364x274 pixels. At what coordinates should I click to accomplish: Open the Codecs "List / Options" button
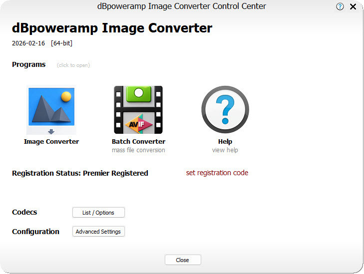[x=98, y=213]
